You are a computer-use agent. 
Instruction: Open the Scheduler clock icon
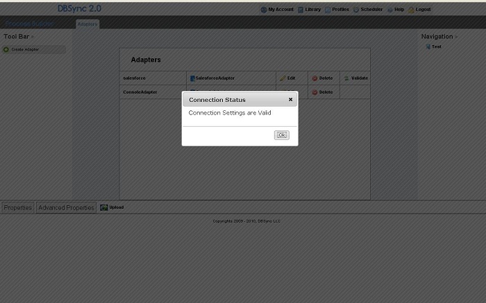pos(356,10)
